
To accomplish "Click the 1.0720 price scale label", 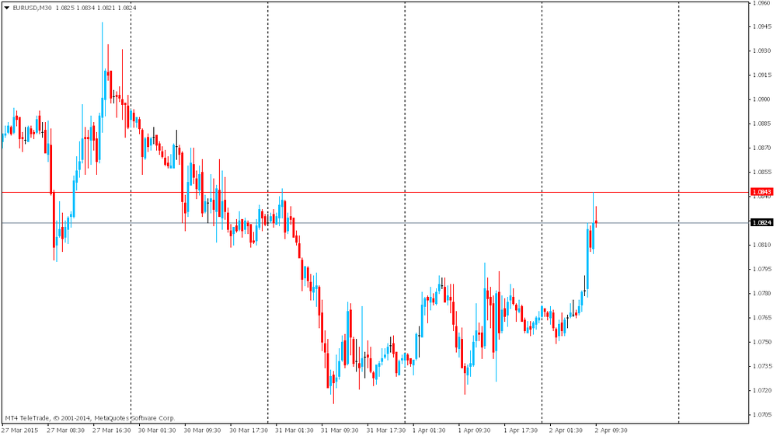I will click(x=761, y=390).
